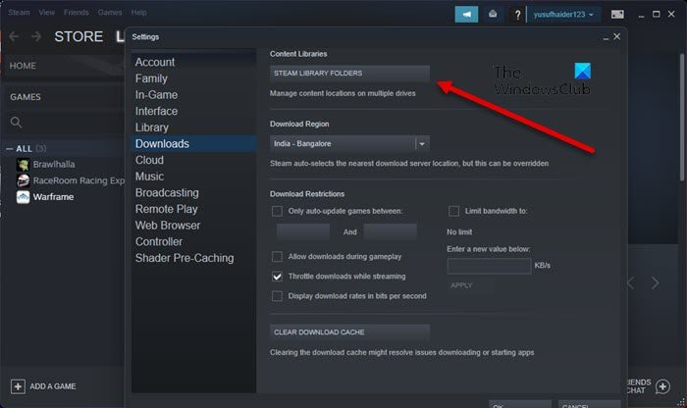Enable Only auto-update games between checkbox
The height and width of the screenshot is (408, 687).
[277, 212]
